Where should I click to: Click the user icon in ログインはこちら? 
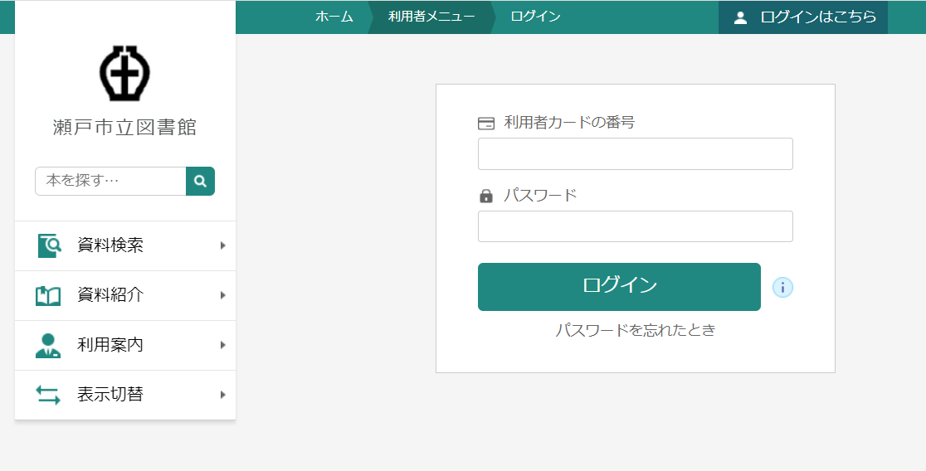point(740,17)
